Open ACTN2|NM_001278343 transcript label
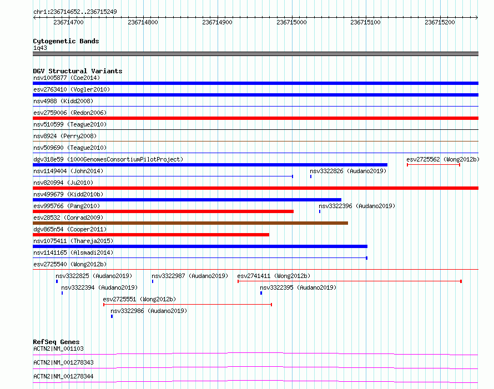494x389 pixels. point(63,362)
